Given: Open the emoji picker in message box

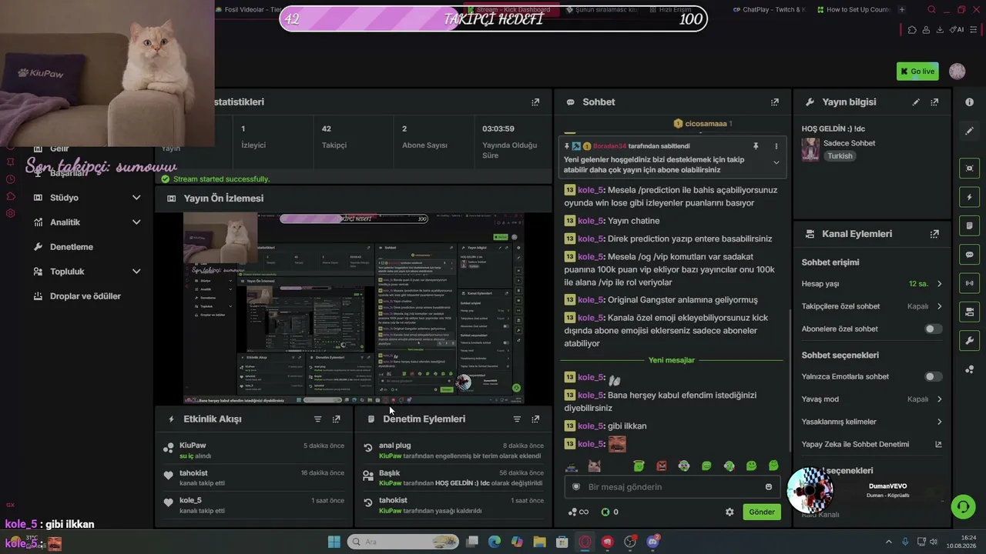Looking at the screenshot, I should pos(768,487).
